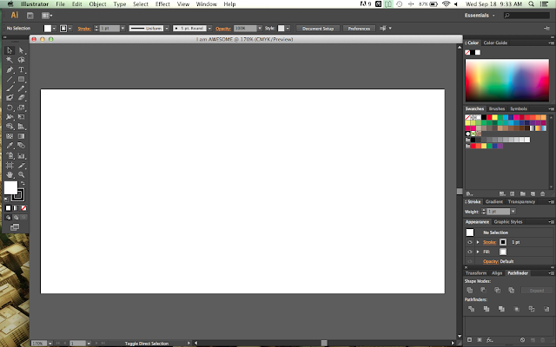This screenshot has height=347, width=556.
Task: Toggle visibility eye for Opacity in Appearance
Action: (469, 261)
